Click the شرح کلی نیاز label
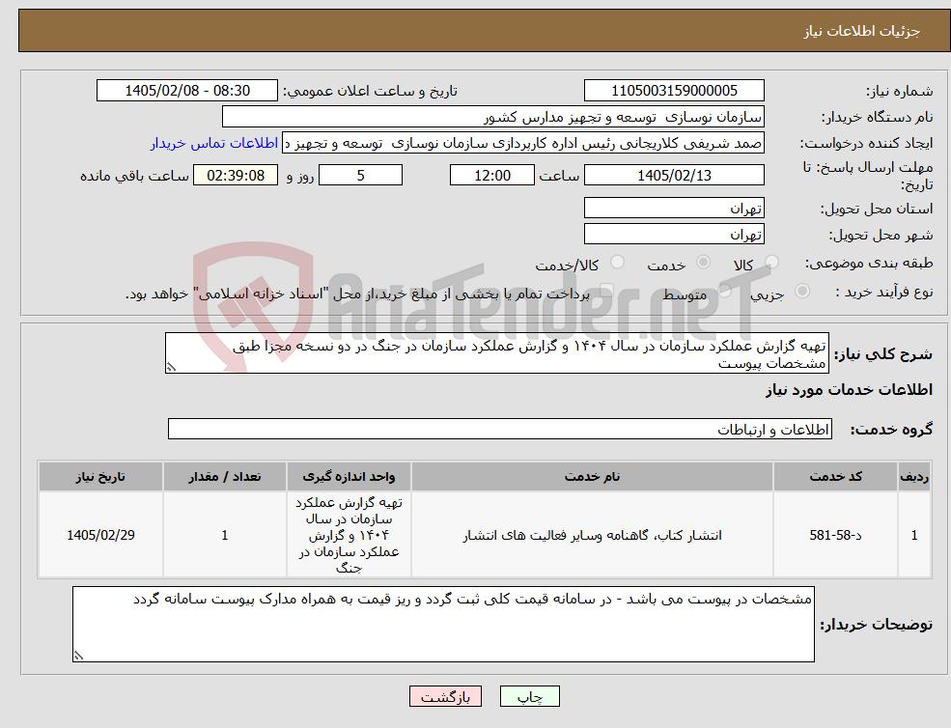The image size is (951, 728). click(883, 353)
